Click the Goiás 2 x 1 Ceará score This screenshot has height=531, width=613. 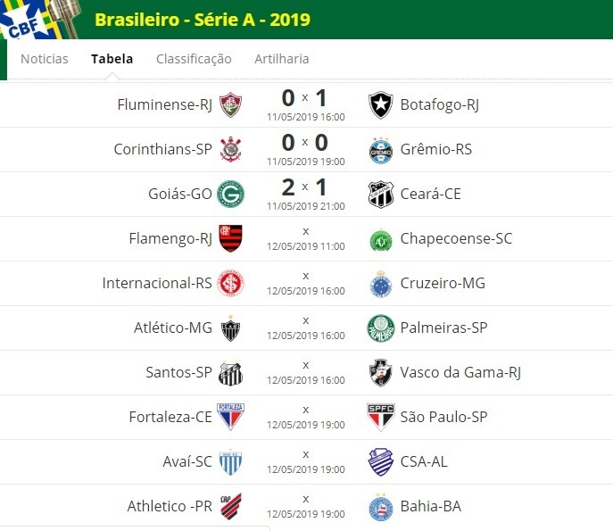[x=305, y=187]
